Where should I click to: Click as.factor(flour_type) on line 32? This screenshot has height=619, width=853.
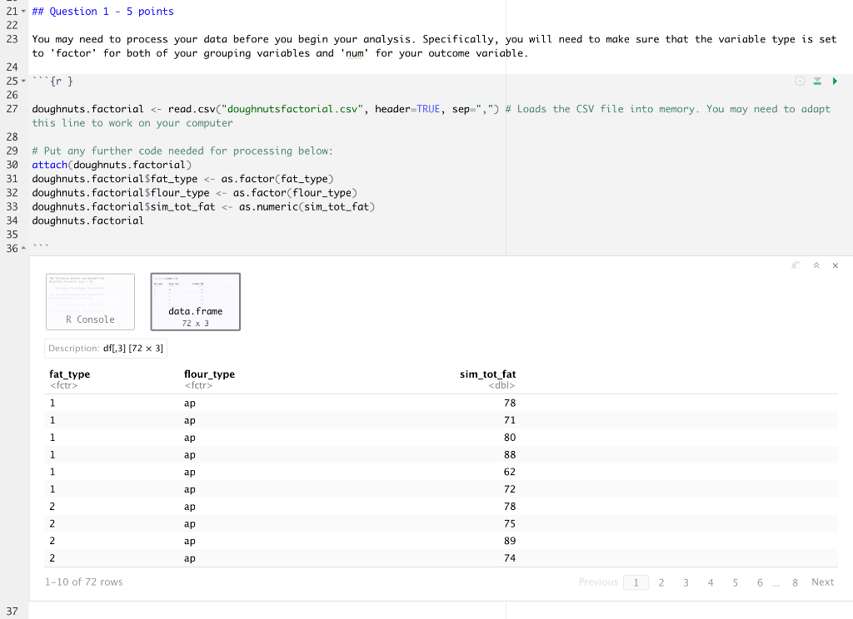point(295,193)
